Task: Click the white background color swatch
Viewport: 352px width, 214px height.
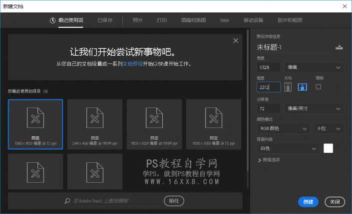Action: (x=328, y=148)
